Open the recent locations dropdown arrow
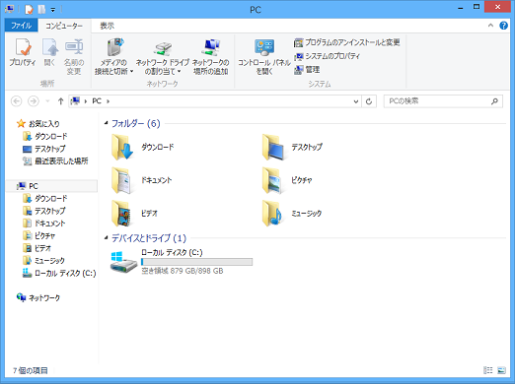The image size is (515, 384). click(47, 101)
